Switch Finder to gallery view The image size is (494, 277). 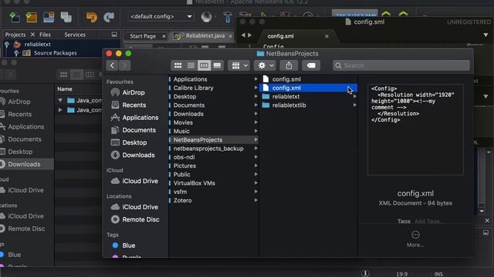(217, 65)
